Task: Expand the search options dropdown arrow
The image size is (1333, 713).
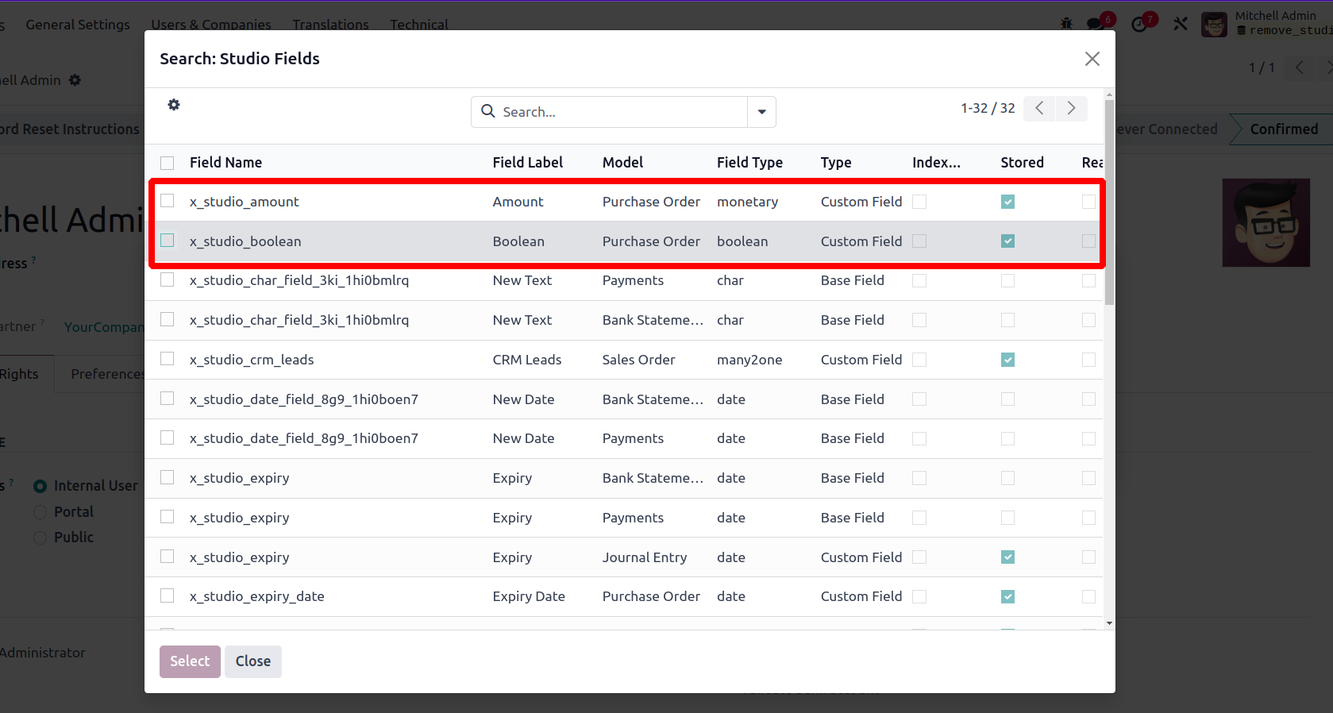Action: pos(761,112)
